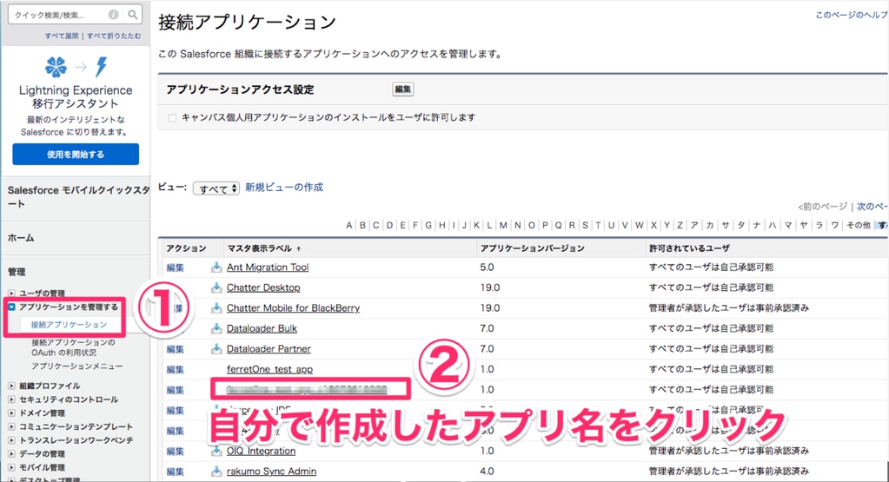Expand セキュリティのコントロール tree node
The width and height of the screenshot is (889, 482).
coord(11,399)
